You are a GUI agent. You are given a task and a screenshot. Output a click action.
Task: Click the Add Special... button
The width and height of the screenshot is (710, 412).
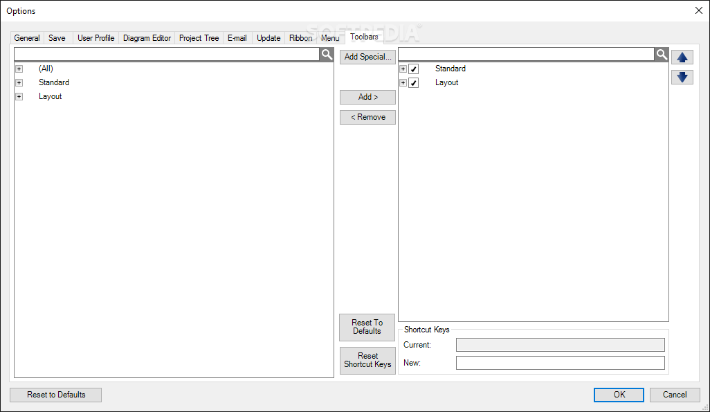pyautogui.click(x=367, y=57)
